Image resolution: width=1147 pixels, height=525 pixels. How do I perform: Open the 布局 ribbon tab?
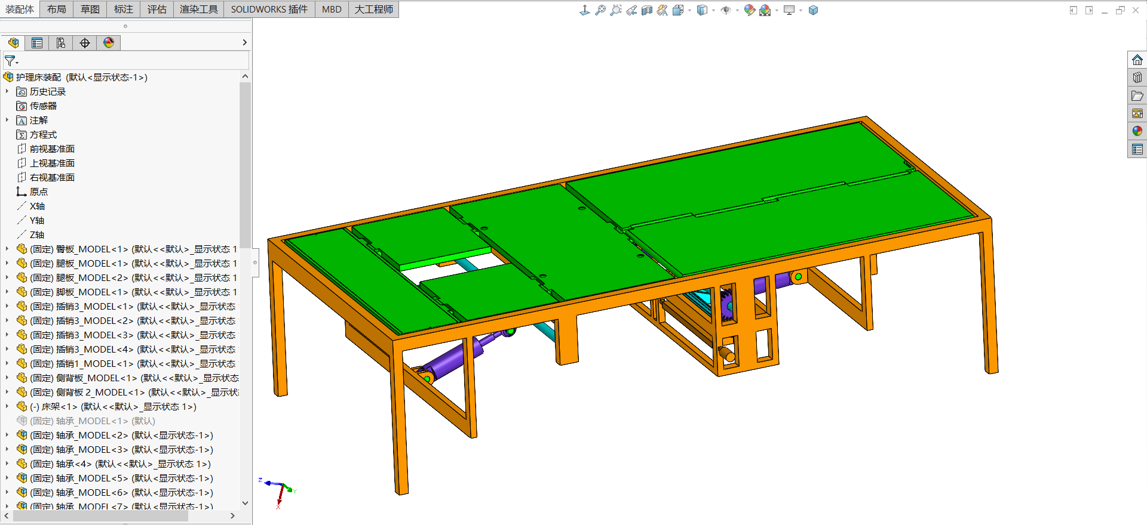[57, 9]
